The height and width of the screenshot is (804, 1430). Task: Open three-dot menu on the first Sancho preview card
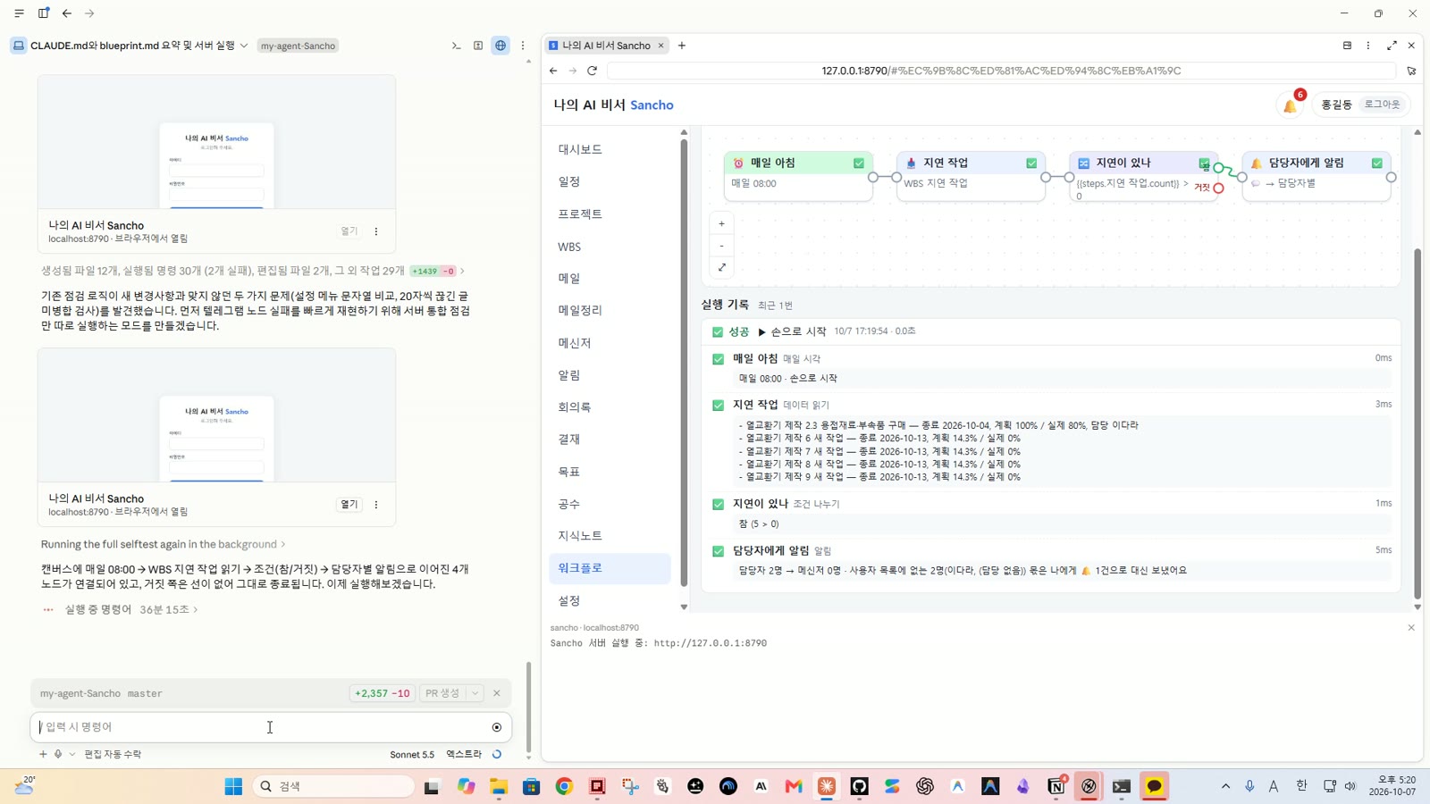[376, 231]
